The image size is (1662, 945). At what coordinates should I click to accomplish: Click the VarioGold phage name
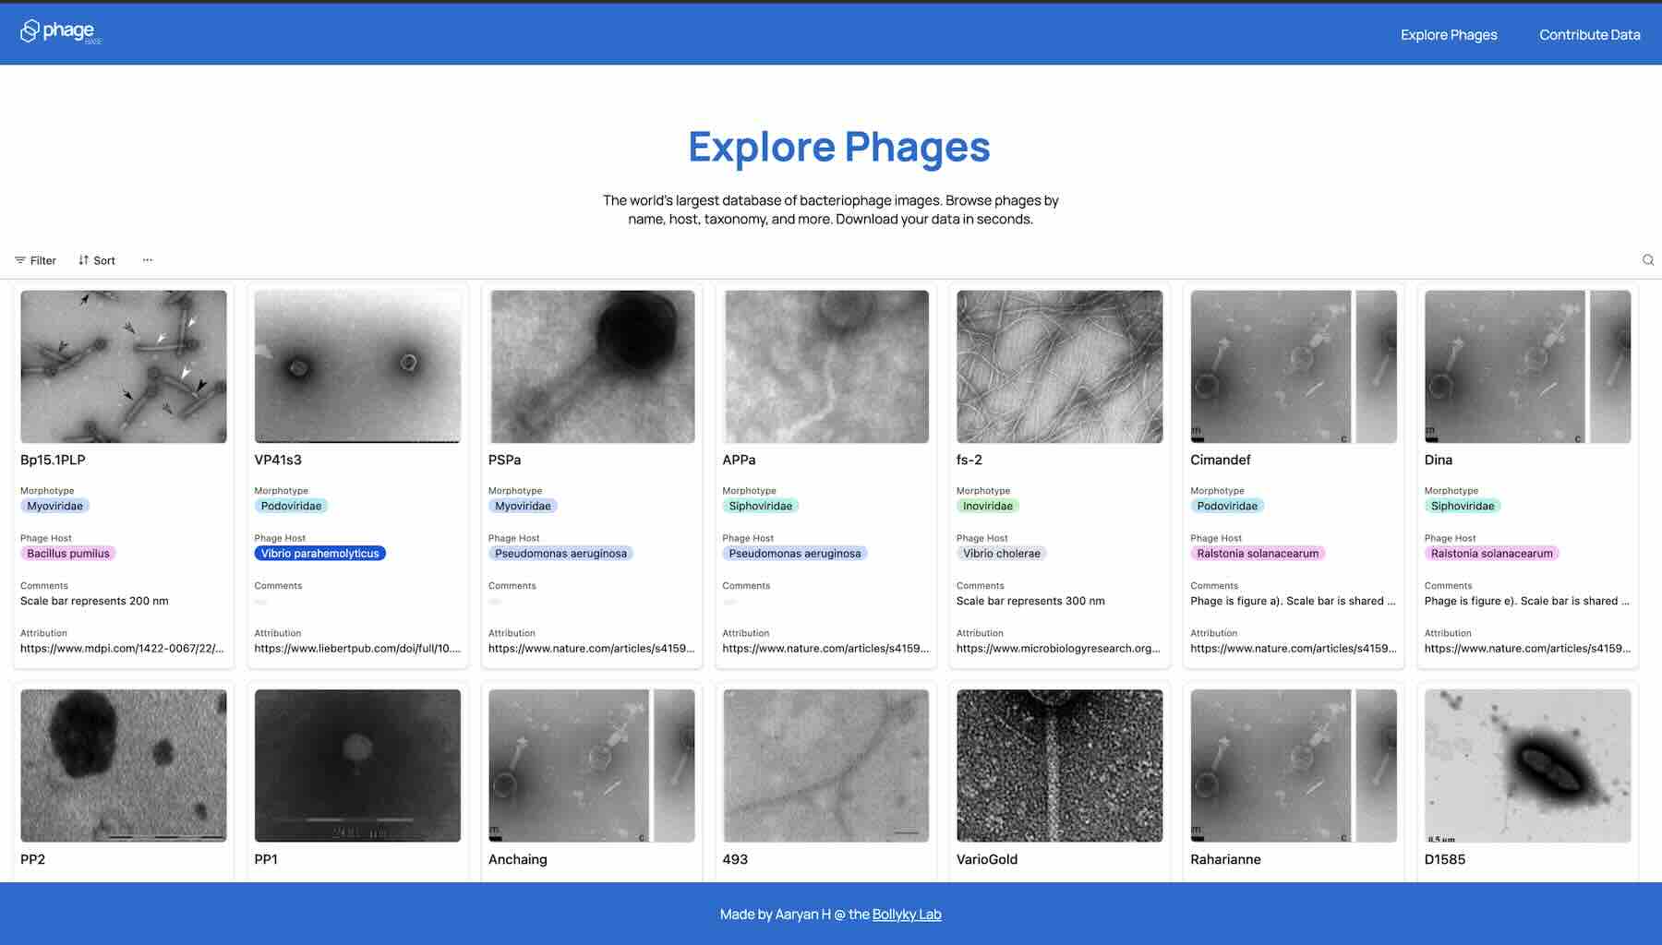tap(987, 859)
